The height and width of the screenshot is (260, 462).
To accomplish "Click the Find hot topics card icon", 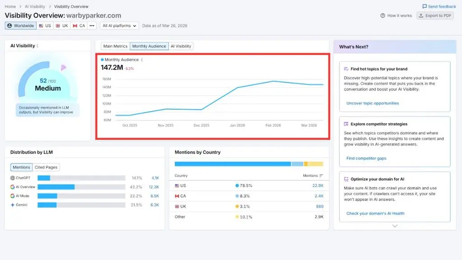I will (346, 69).
